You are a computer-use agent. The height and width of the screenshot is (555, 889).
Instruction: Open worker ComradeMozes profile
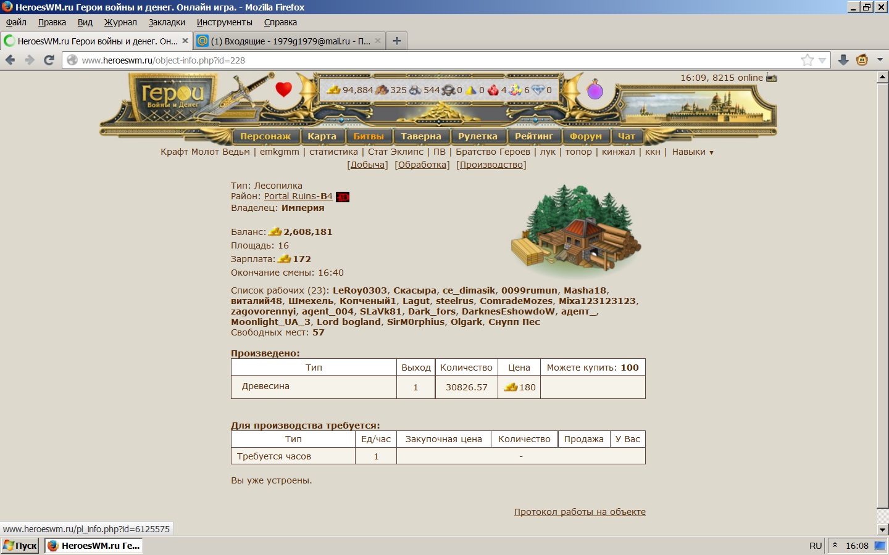[516, 301]
